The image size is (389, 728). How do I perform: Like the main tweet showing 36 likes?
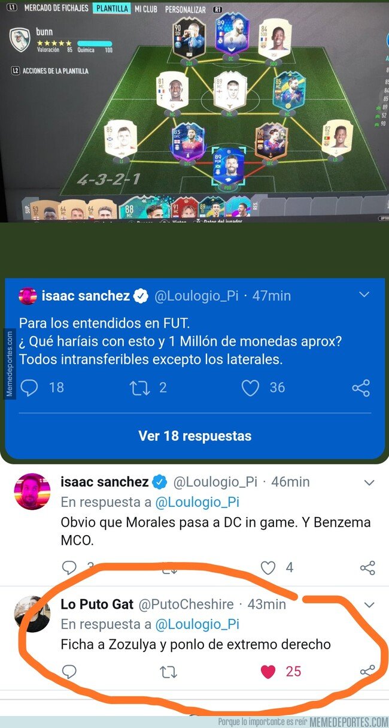(x=250, y=388)
